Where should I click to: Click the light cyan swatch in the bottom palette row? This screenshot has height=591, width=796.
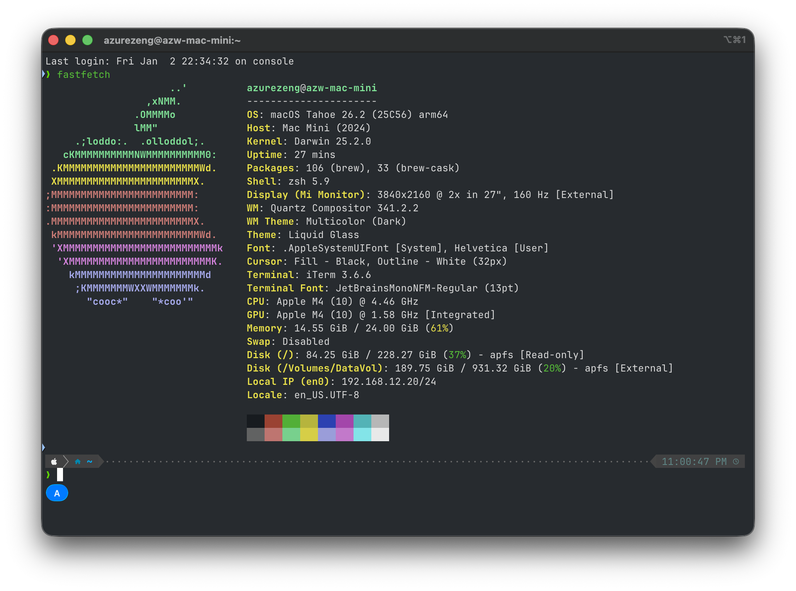(362, 435)
